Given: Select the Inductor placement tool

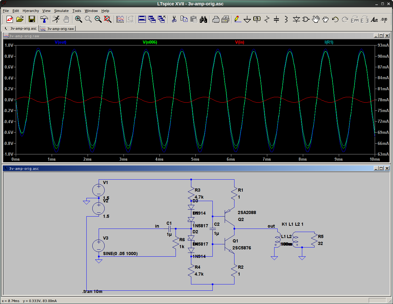Looking at the screenshot, I should (x=286, y=19).
